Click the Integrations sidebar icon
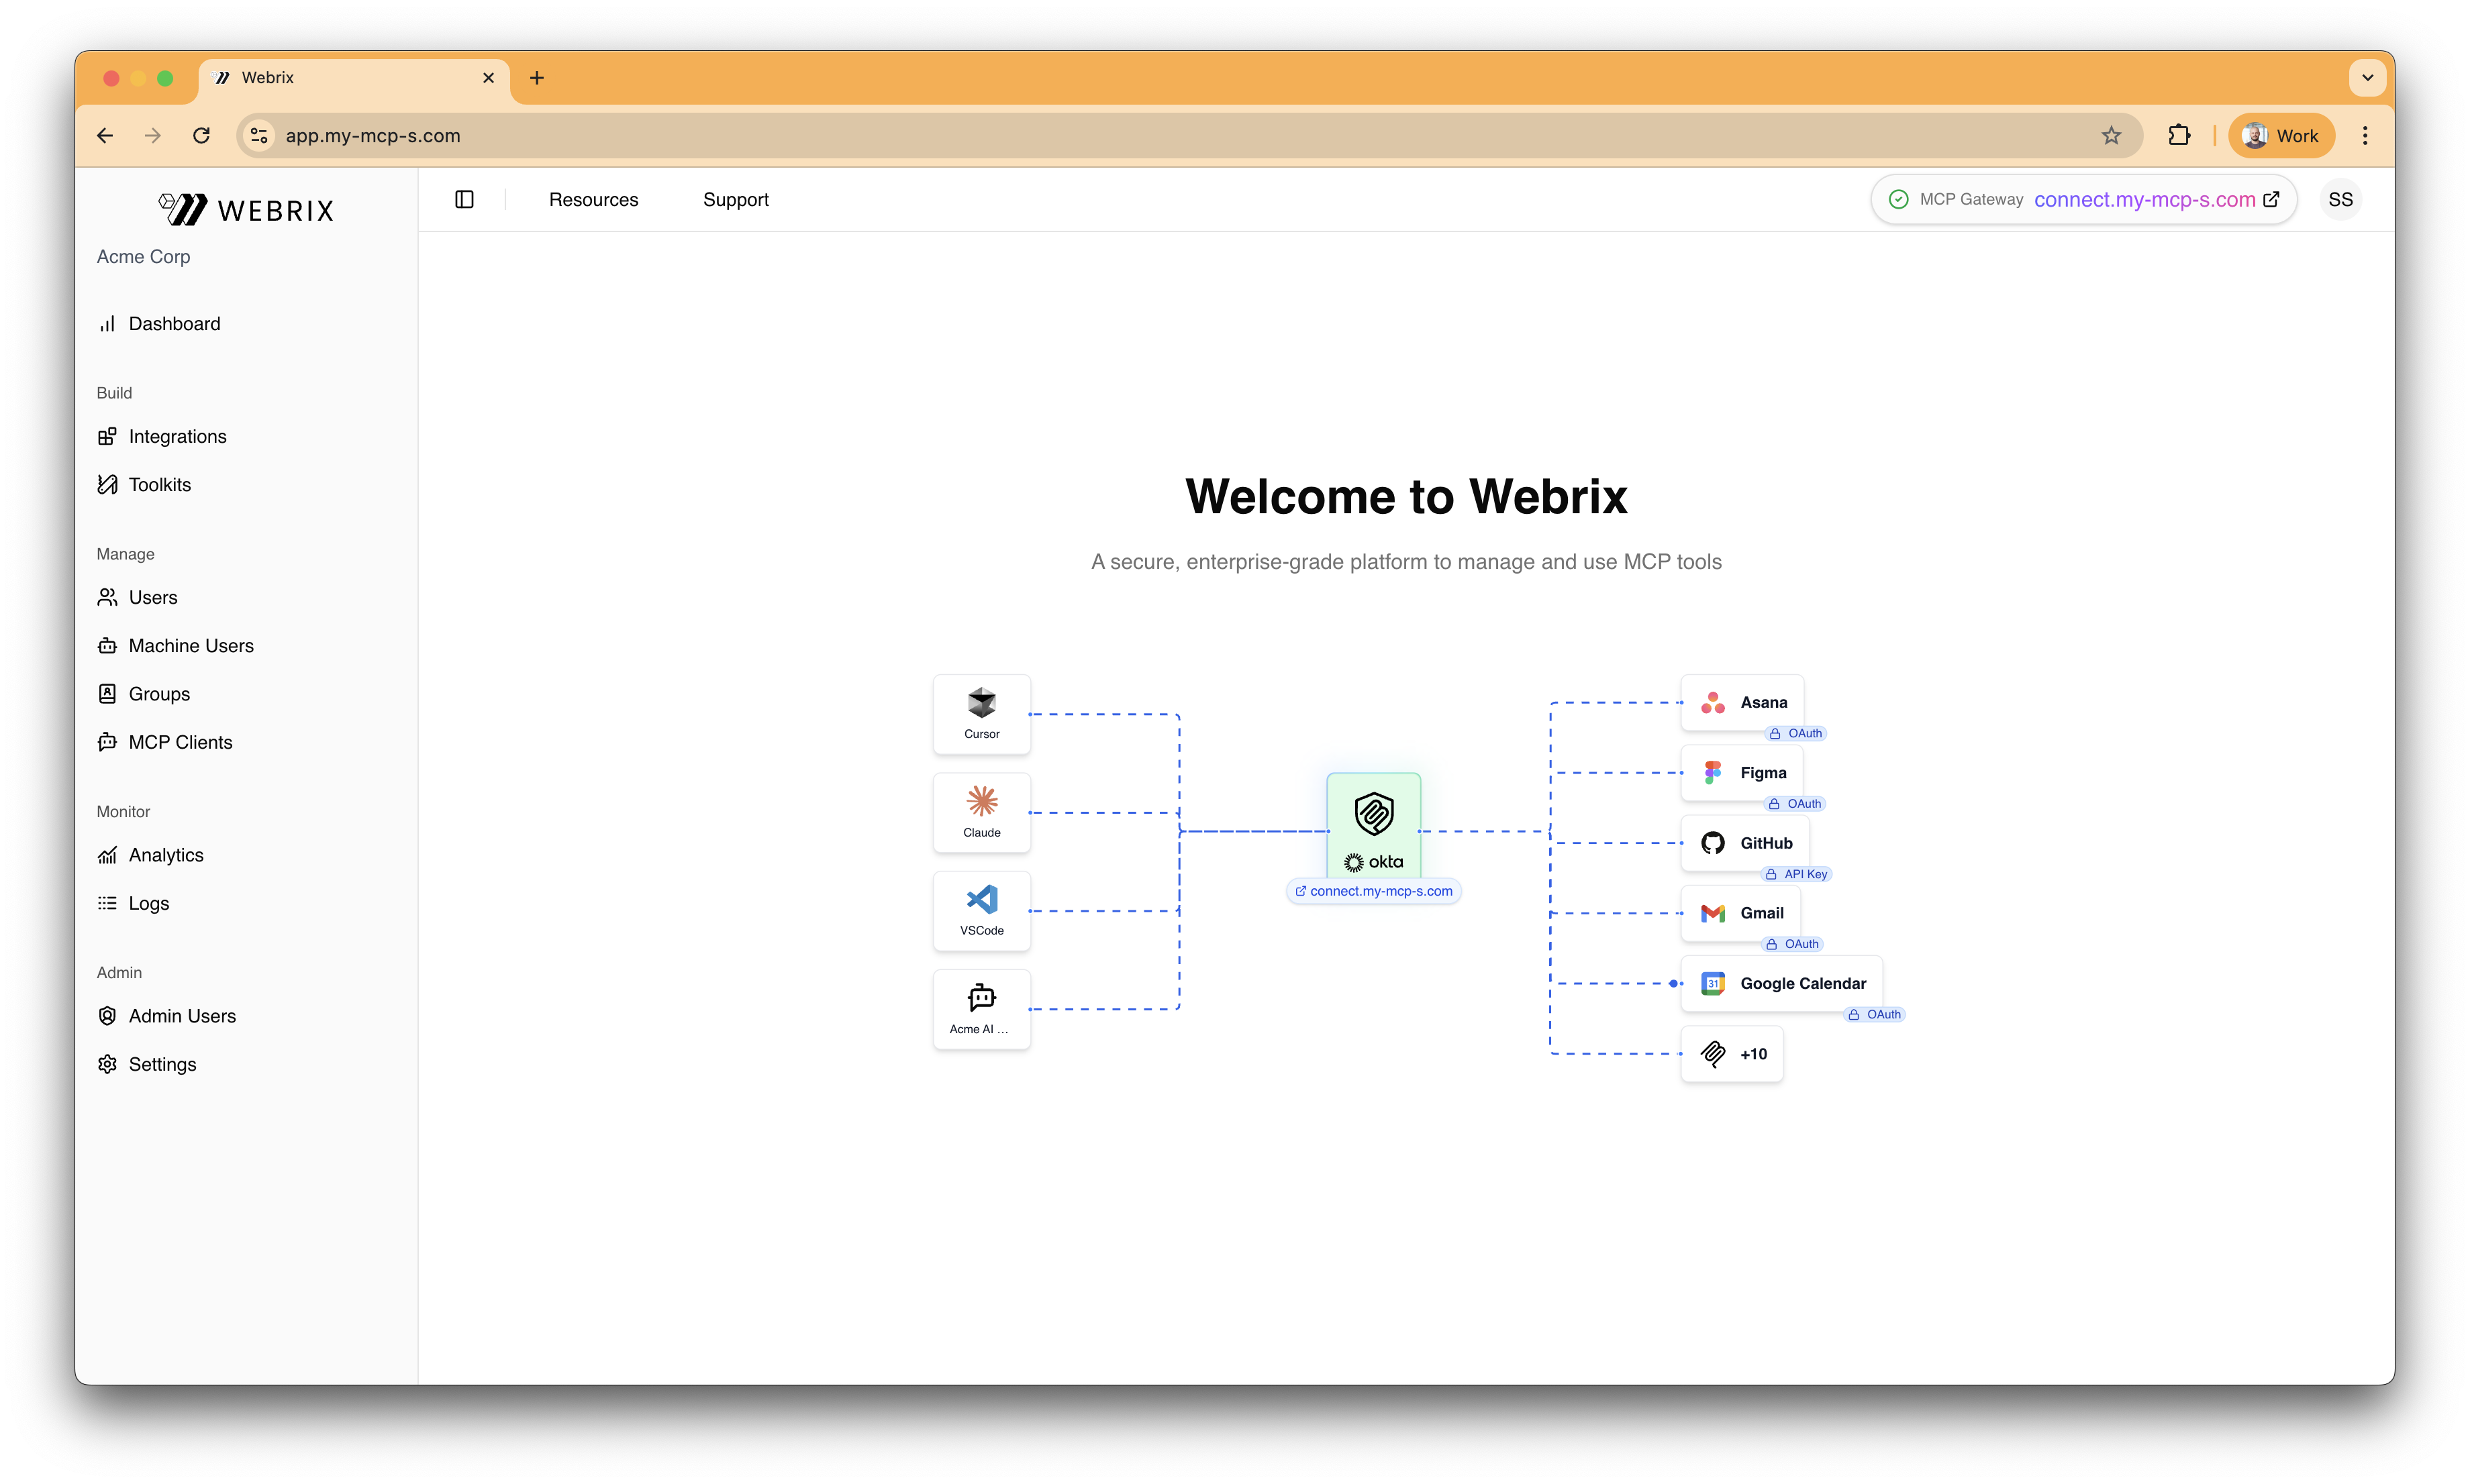 pos(107,436)
